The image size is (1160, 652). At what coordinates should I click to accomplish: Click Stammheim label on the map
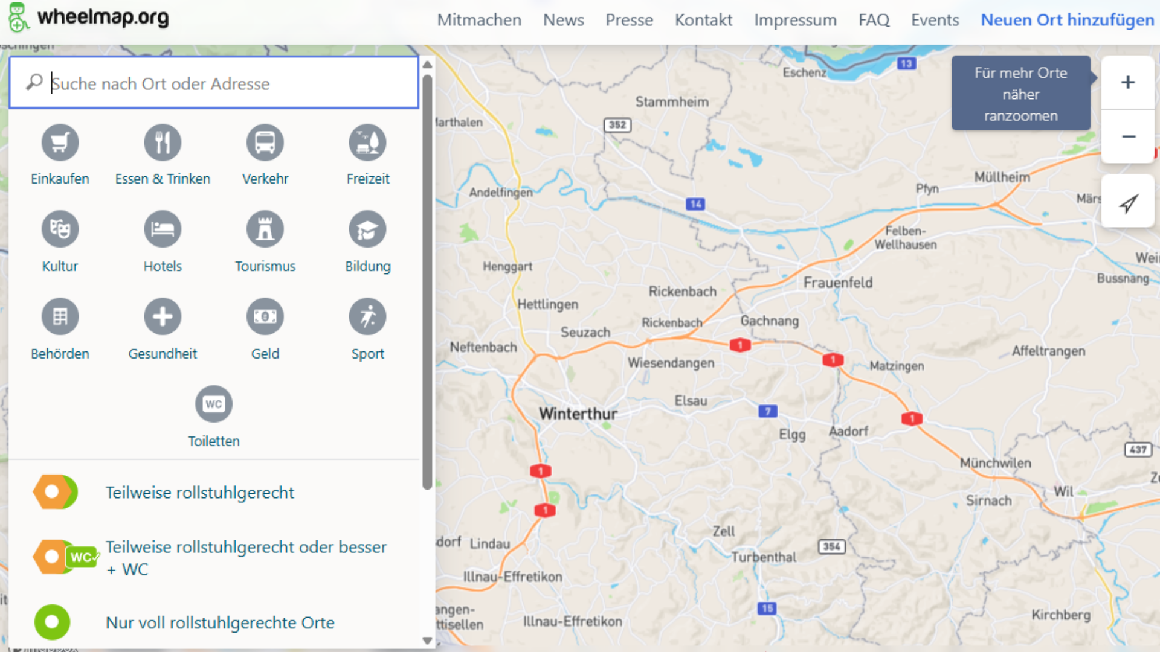(672, 101)
